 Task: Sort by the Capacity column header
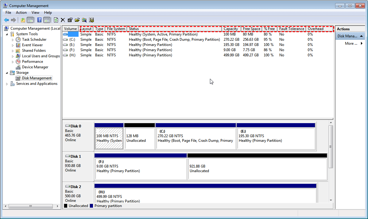pos(231,29)
